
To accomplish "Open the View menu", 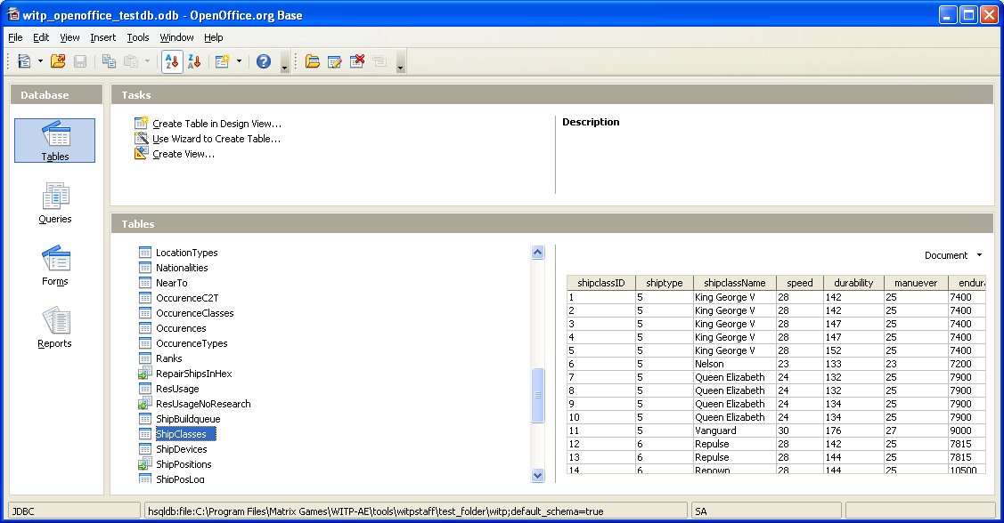I will [x=69, y=37].
